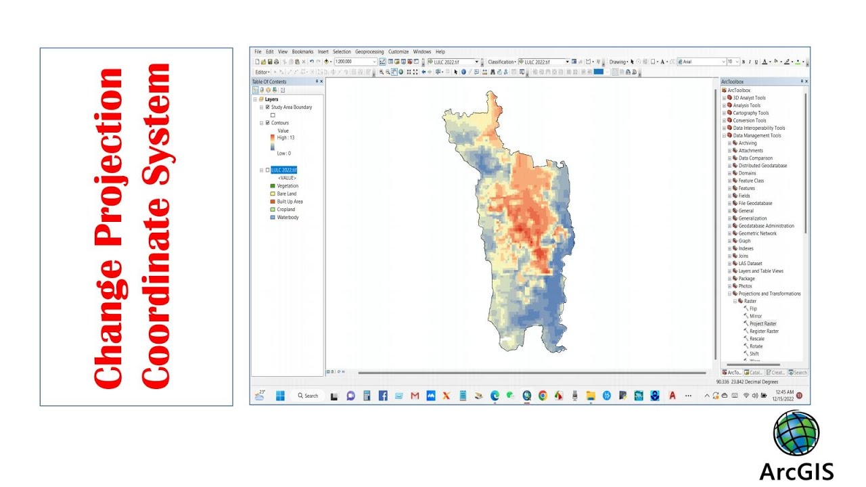The image size is (866, 487).
Task: Select the LAS Dataset toolset
Action: (x=750, y=263)
